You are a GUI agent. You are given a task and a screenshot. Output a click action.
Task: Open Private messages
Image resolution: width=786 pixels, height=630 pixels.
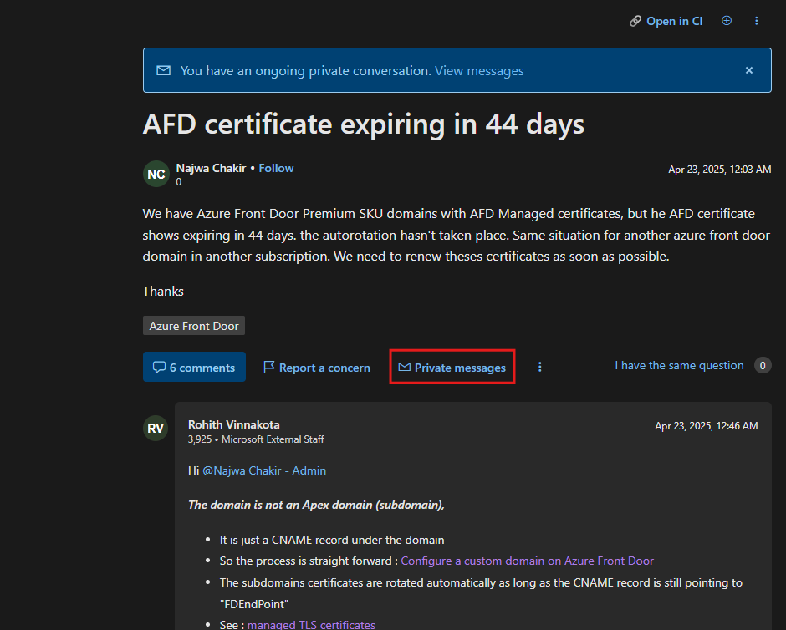click(x=452, y=368)
